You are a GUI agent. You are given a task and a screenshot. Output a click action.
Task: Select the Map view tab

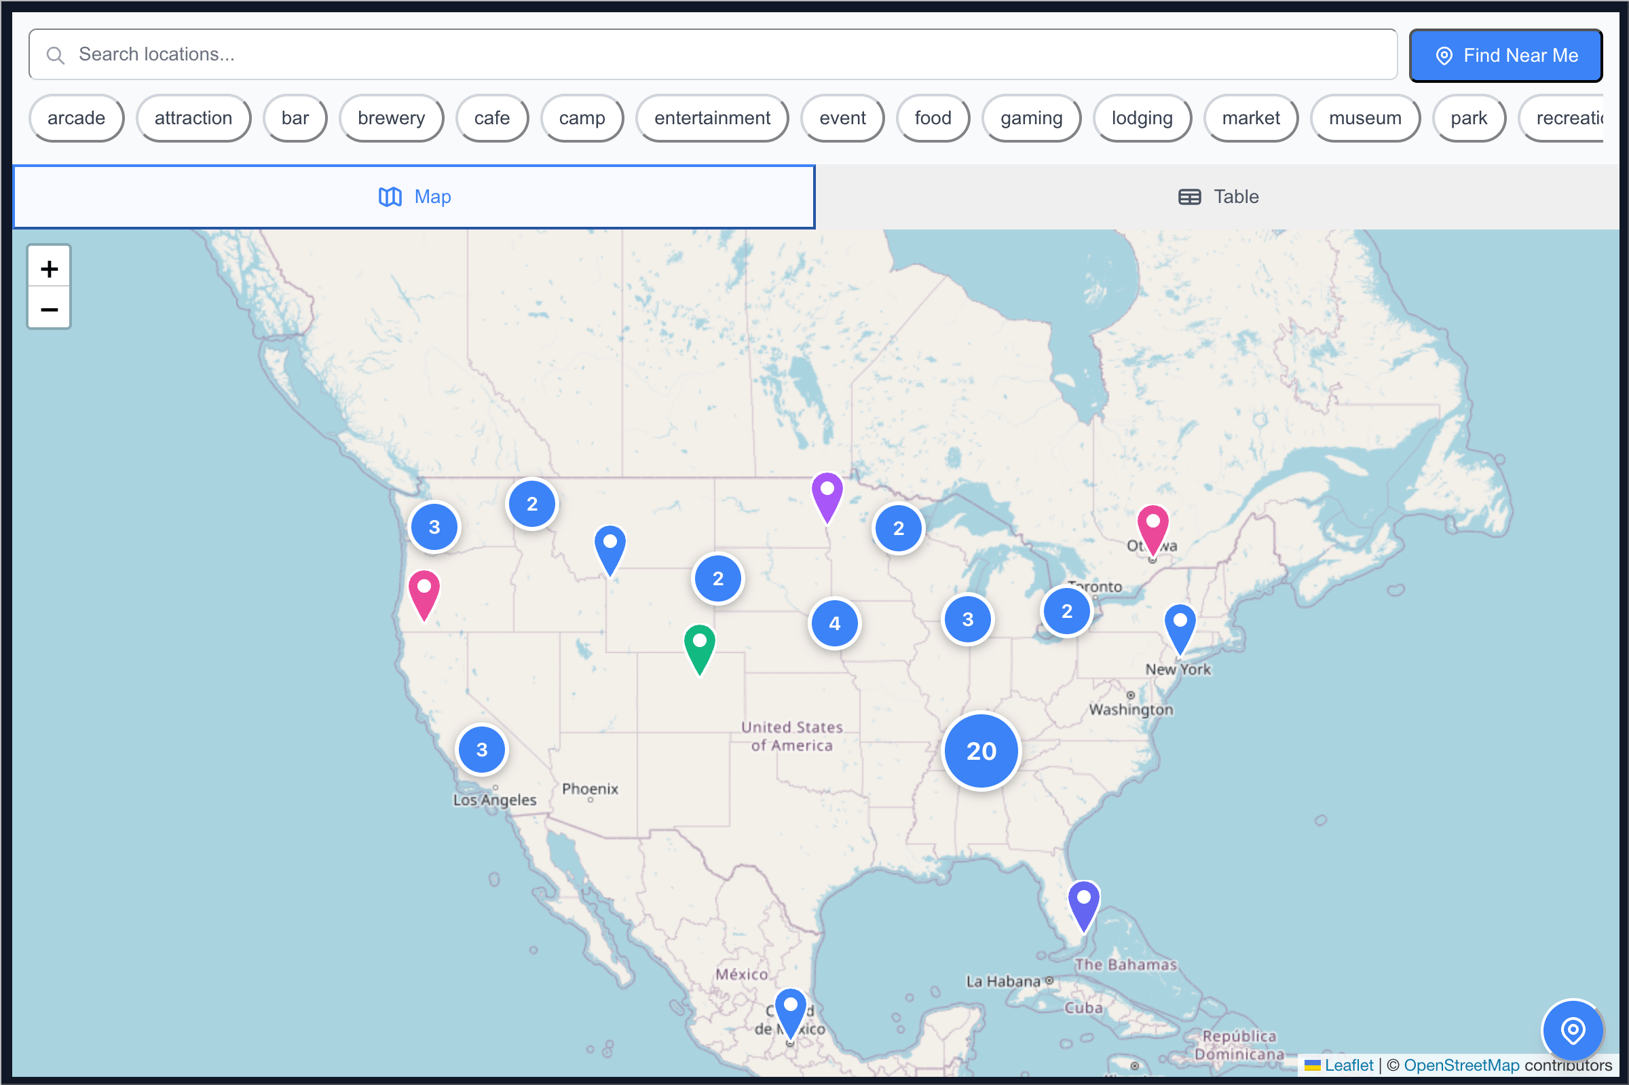pos(413,196)
